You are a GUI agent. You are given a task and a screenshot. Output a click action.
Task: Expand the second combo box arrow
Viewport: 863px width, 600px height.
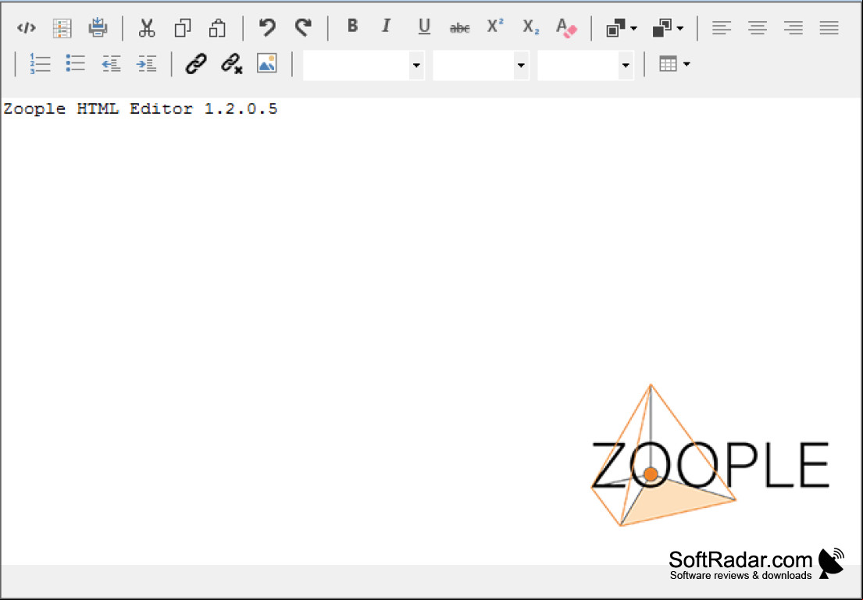coord(521,66)
